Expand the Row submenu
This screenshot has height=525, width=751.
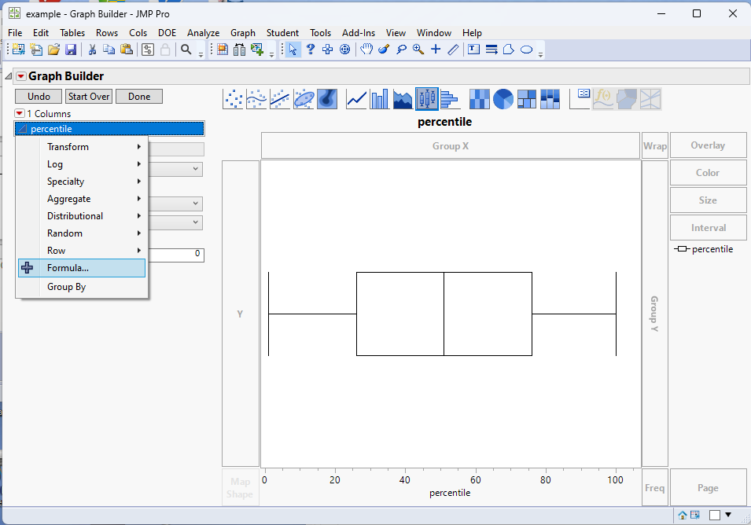(82, 250)
